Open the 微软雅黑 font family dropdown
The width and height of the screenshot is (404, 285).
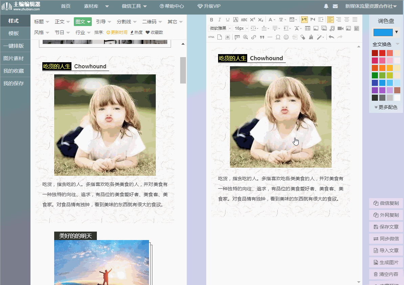click(219, 28)
